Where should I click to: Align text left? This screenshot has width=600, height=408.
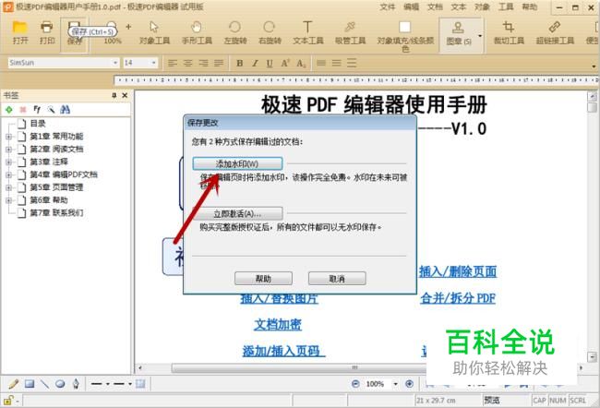[173, 63]
